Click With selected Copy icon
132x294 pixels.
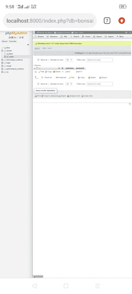tap(79, 77)
